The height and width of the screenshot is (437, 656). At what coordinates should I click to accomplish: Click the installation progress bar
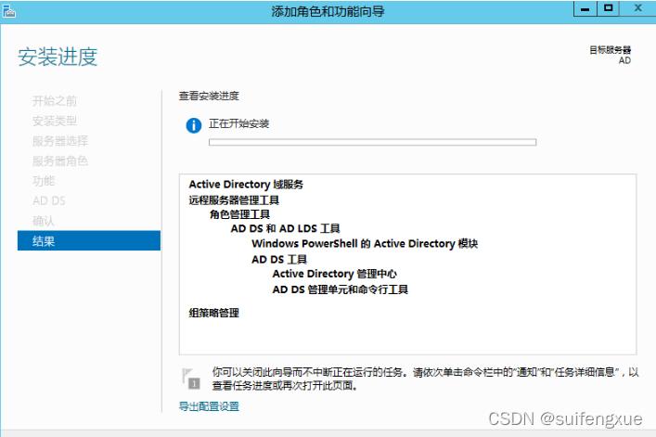point(372,142)
